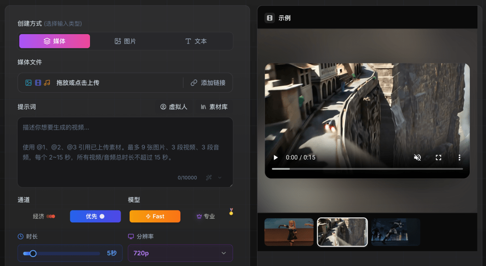Expand the chevron beside the magic wand

220,177
